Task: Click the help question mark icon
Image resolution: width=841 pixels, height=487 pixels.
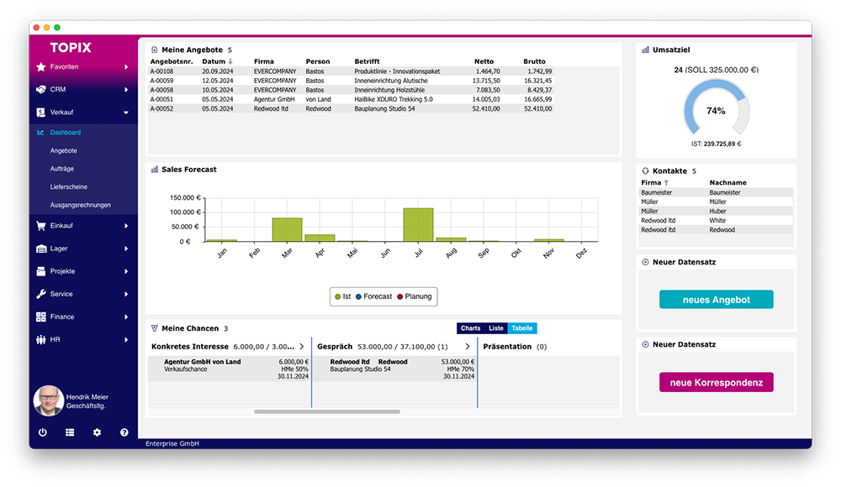Action: (x=124, y=432)
